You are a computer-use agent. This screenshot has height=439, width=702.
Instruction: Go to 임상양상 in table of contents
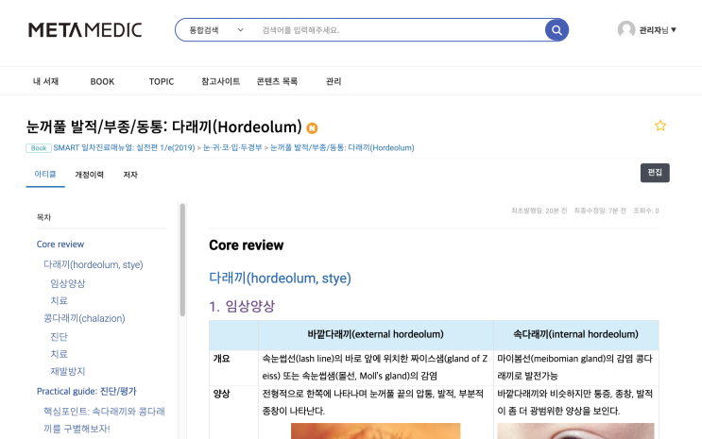click(x=68, y=283)
